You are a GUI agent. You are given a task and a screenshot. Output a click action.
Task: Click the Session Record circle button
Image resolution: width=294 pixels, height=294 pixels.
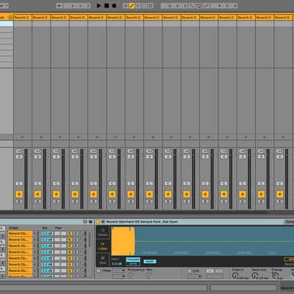(151, 6)
